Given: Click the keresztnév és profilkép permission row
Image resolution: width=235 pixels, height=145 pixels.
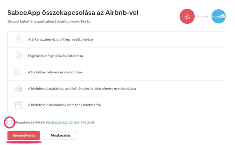Looking at the screenshot, I should pyautogui.click(x=60, y=40).
